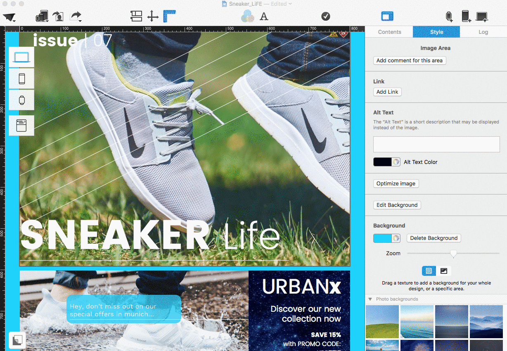
Task: Switch to desktop laptop view button
Action: (21, 57)
